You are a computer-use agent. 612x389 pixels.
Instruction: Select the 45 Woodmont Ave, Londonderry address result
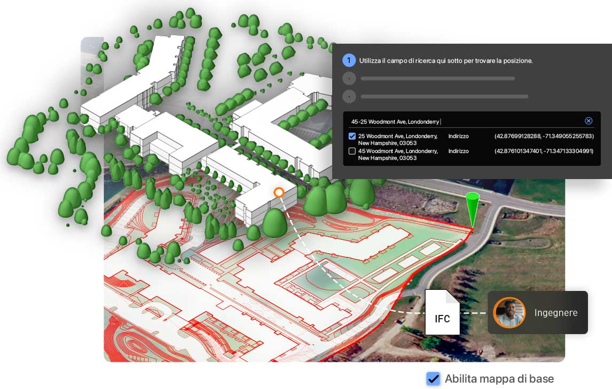397,154
